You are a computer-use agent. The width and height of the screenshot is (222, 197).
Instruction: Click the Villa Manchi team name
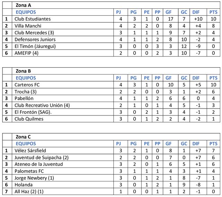[28, 26]
